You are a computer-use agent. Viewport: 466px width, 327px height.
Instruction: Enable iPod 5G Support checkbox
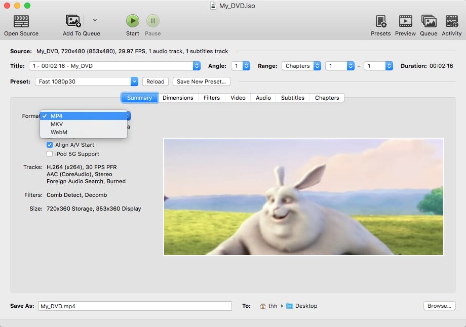pos(50,154)
